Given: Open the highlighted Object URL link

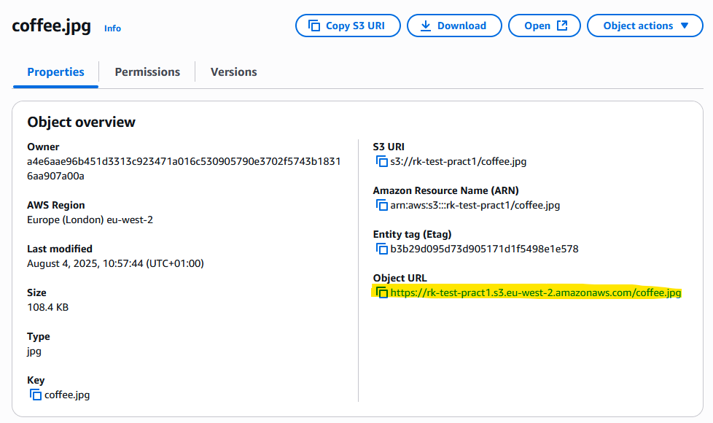Looking at the screenshot, I should pyautogui.click(x=536, y=292).
